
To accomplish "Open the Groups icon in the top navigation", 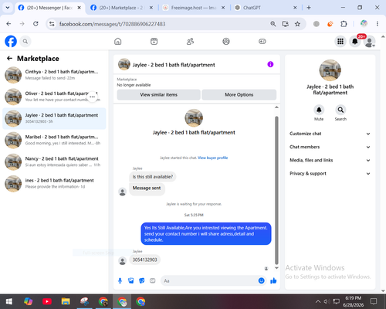I will [x=226, y=41].
